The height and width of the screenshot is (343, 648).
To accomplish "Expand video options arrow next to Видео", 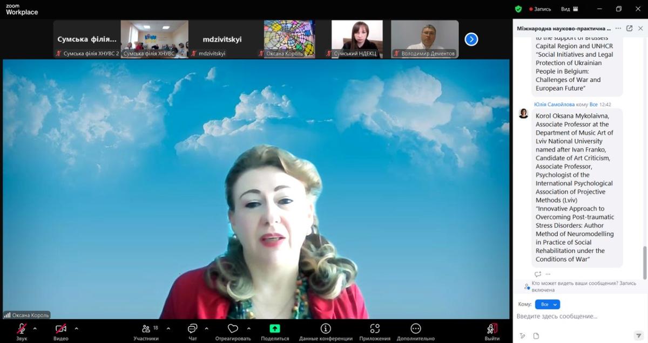I will click(x=76, y=328).
